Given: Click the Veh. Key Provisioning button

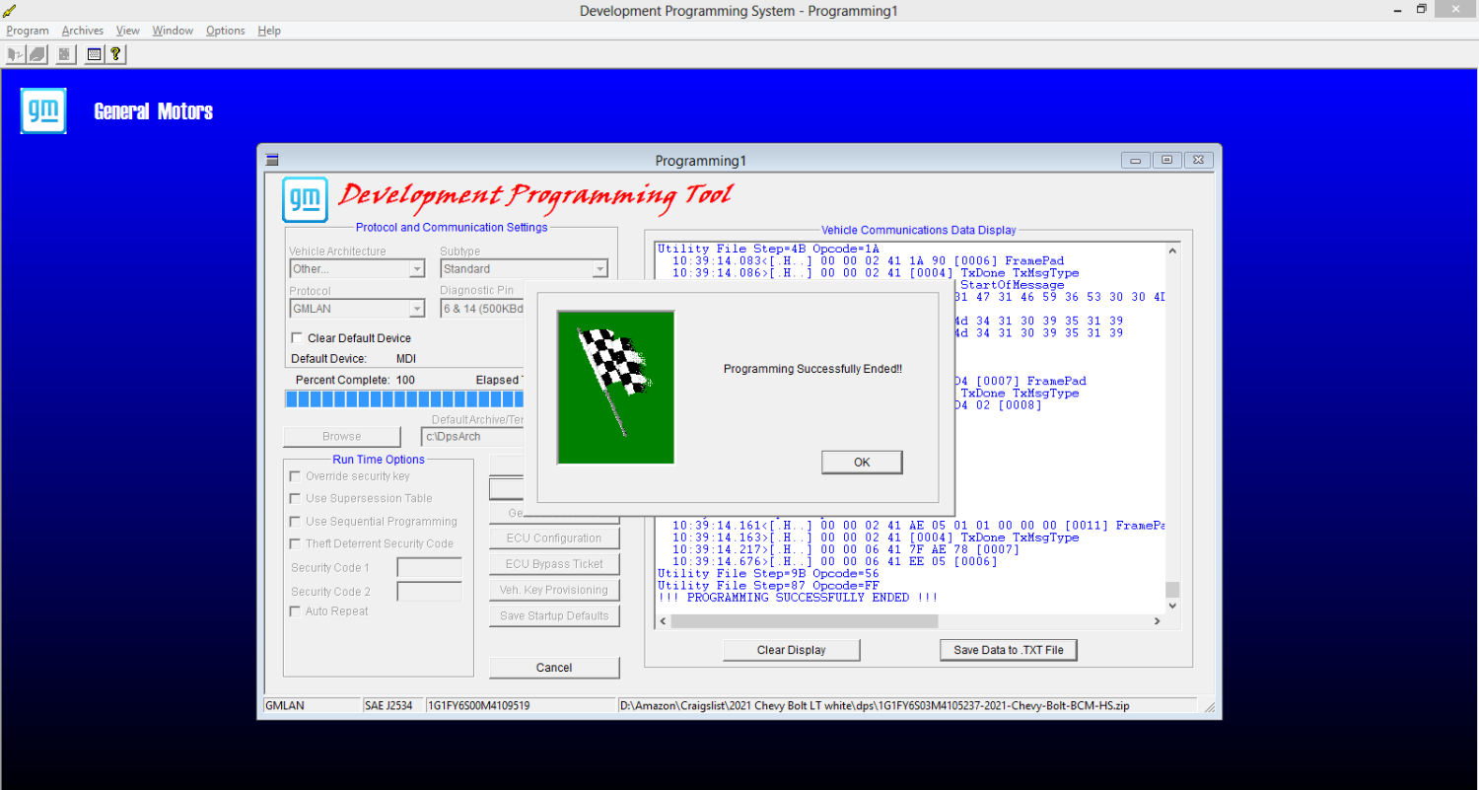Looking at the screenshot, I should (554, 590).
